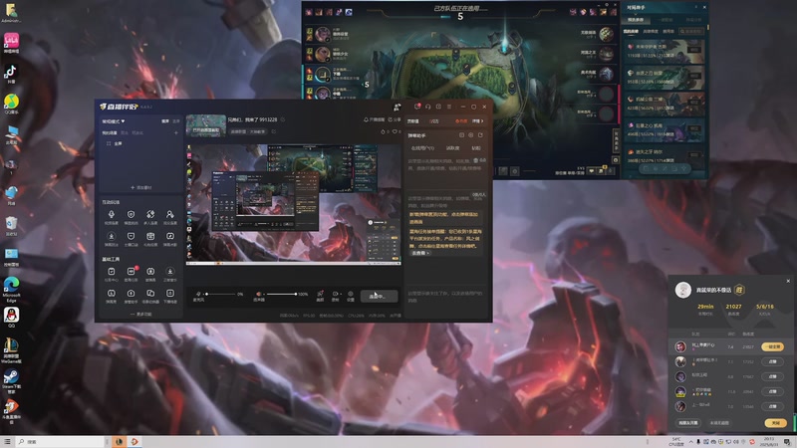This screenshot has width=797, height=448.
Task: Click the add material button in scene panel
Action: tap(141, 187)
